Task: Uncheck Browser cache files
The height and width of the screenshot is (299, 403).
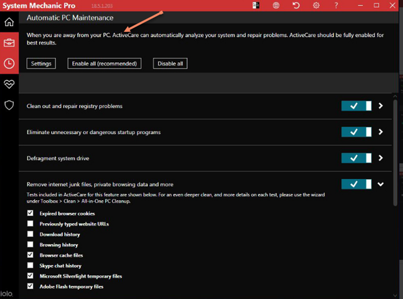Action: (x=30, y=255)
